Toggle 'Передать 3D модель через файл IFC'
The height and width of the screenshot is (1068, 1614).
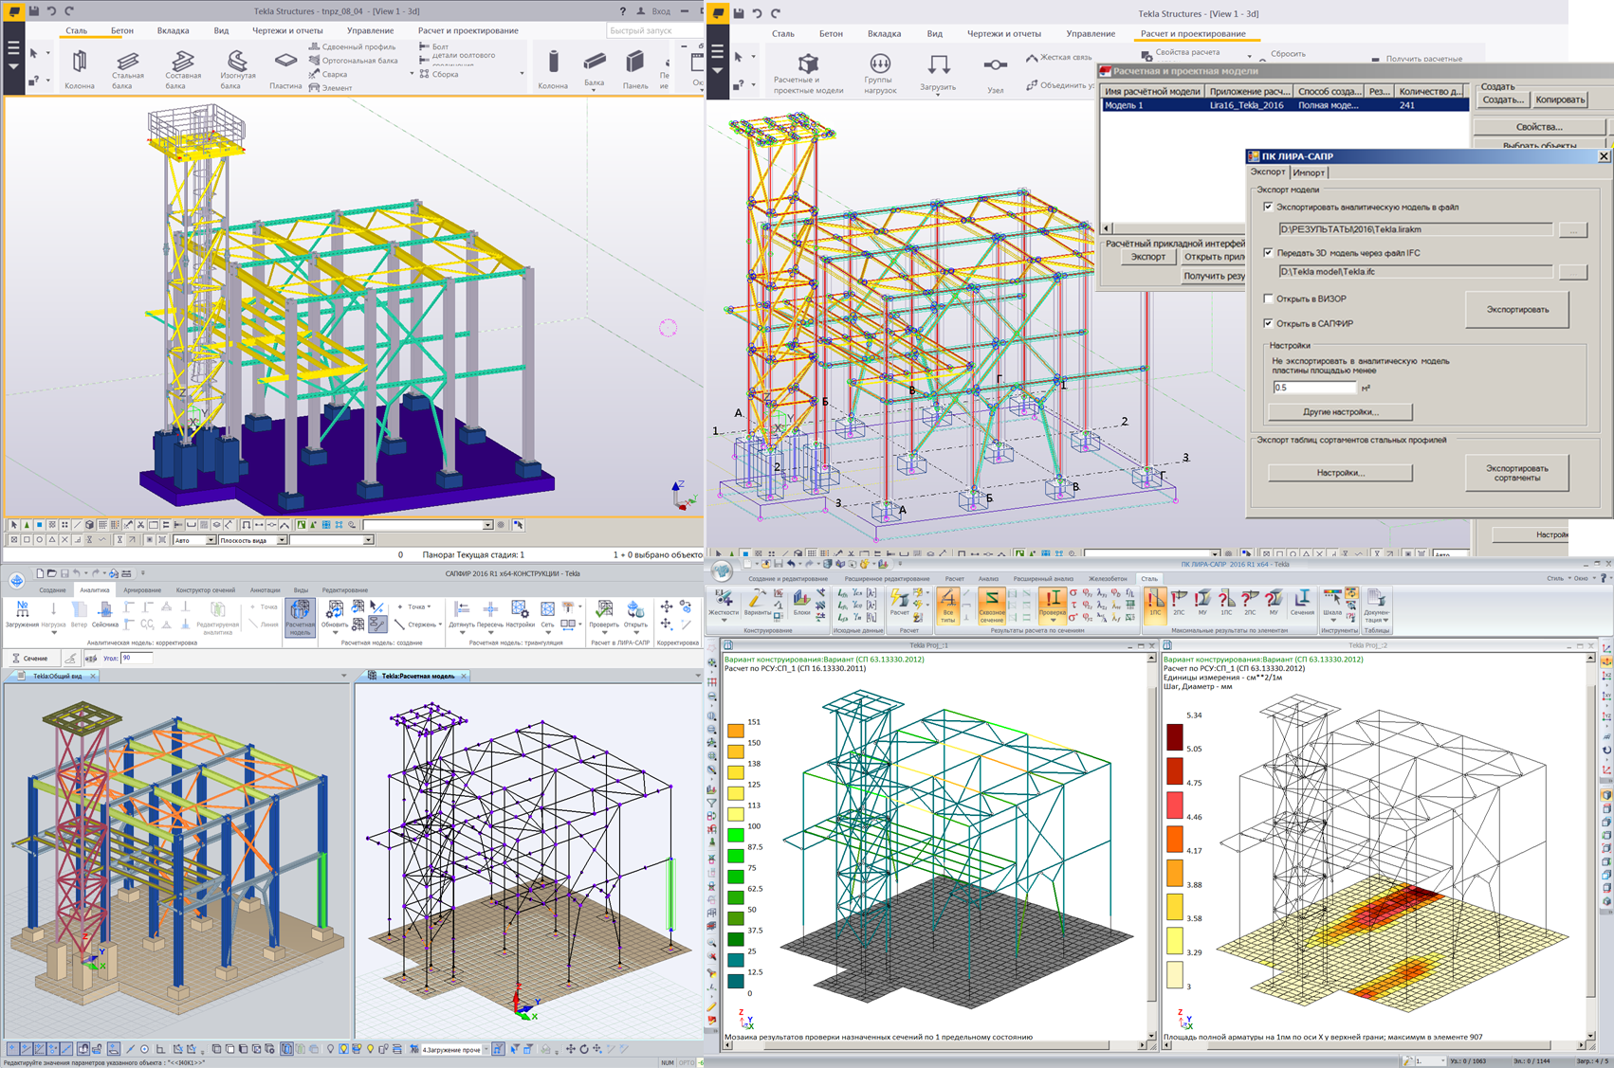pyautogui.click(x=1268, y=253)
